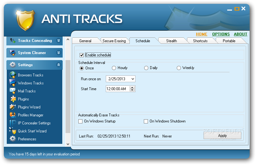Click the Mail Tracks envelope icon

(12, 91)
